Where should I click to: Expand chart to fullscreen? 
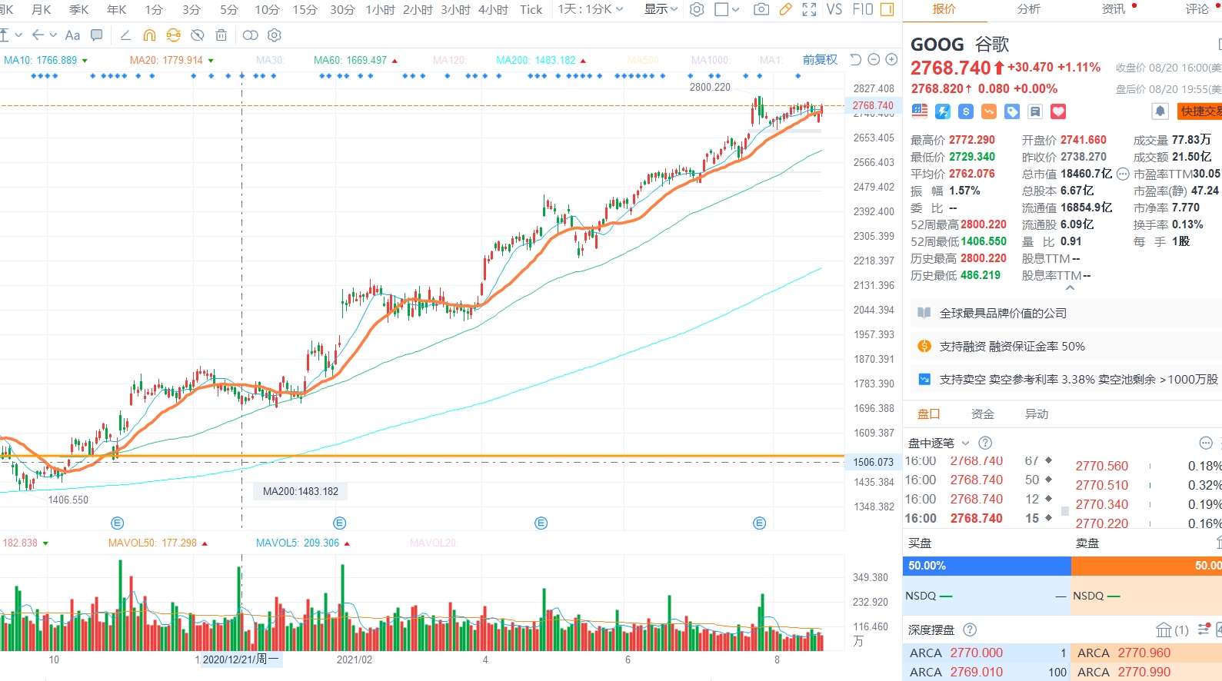809,10
